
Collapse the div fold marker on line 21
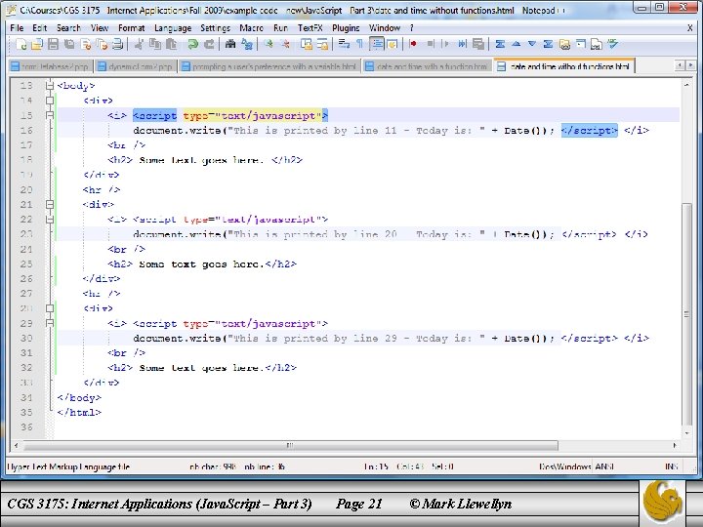click(48, 205)
